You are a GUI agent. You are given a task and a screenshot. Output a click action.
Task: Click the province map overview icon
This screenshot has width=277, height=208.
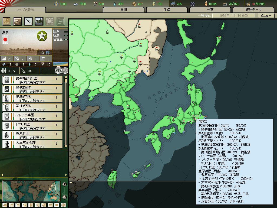[x=7, y=21]
